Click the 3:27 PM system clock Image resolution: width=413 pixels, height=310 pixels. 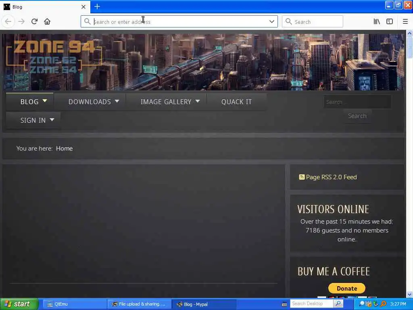point(398,304)
